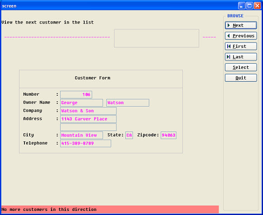Choose the Select button

tap(241, 67)
